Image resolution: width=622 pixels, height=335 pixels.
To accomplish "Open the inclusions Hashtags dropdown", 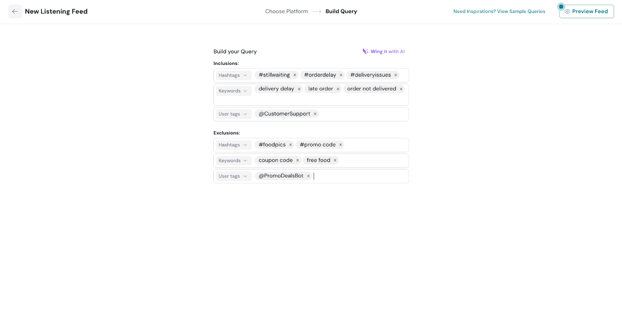I will tap(233, 75).
